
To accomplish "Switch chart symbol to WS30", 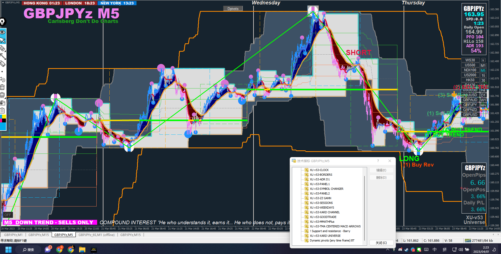I will click(x=470, y=60).
